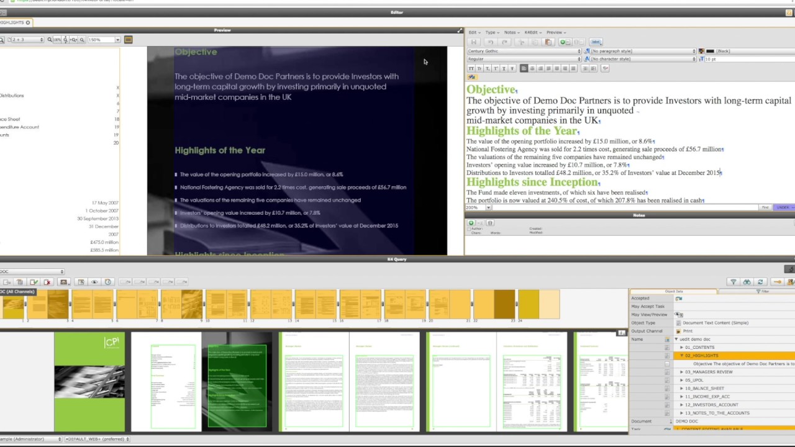
Task: Expand the 10_BALNCE_SHEET tree item
Action: point(682,388)
